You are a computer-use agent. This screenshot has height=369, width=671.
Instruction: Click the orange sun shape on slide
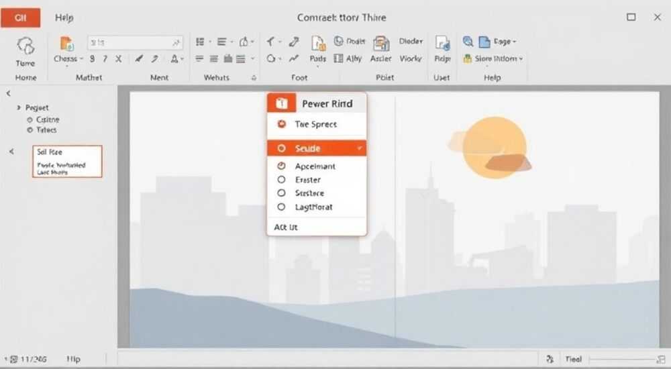pos(495,147)
